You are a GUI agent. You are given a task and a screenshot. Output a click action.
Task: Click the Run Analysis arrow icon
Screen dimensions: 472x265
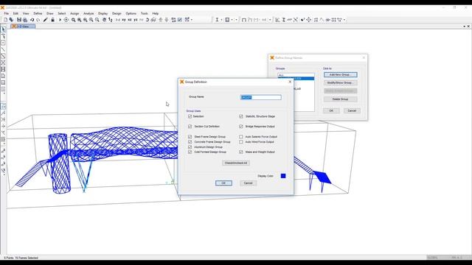coord(60,20)
